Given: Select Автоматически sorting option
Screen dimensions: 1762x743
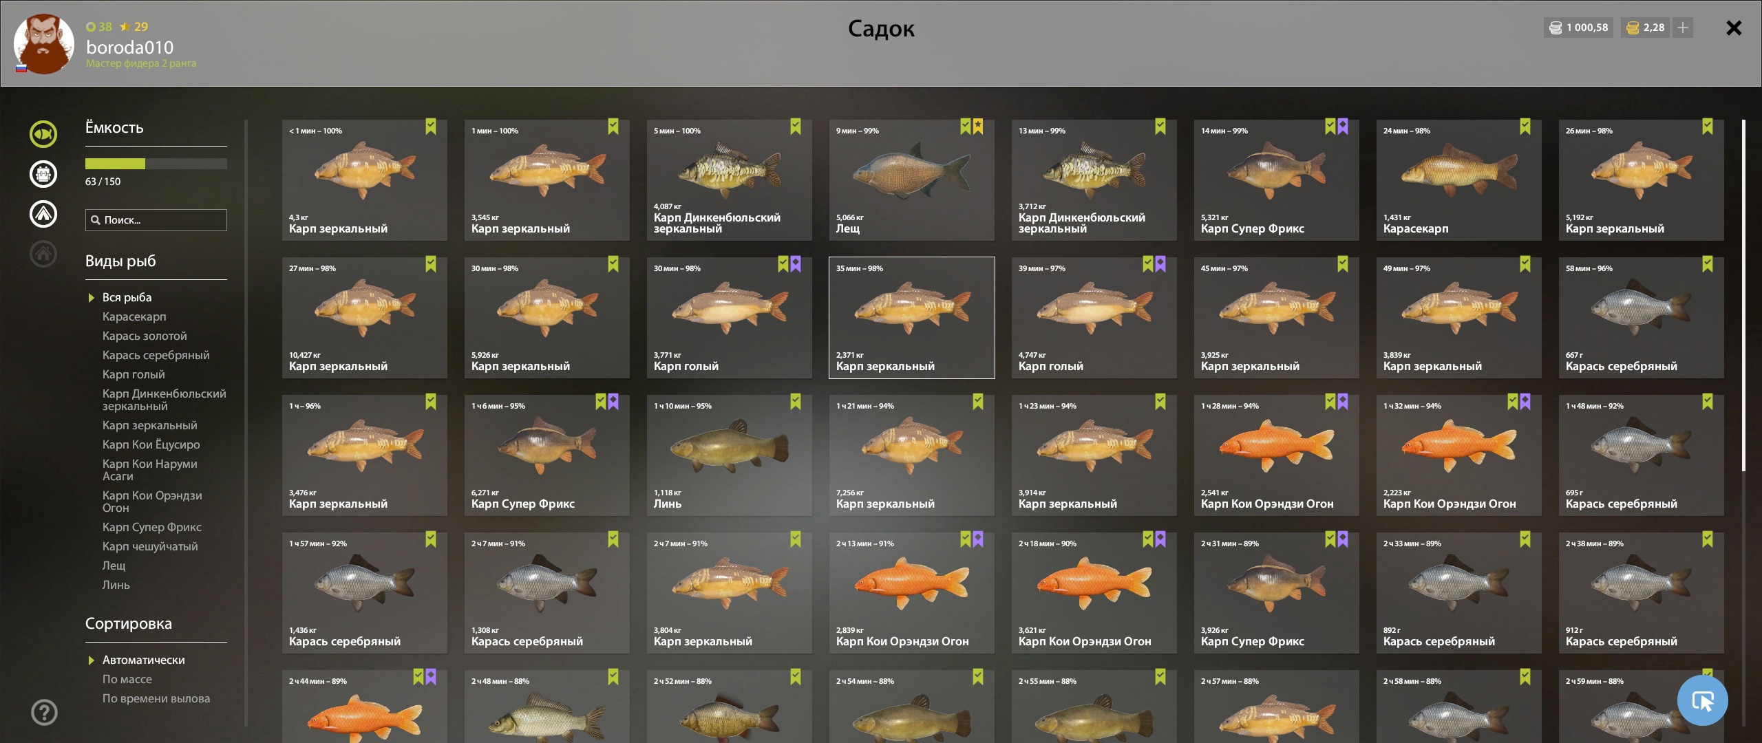Looking at the screenshot, I should point(144,660).
